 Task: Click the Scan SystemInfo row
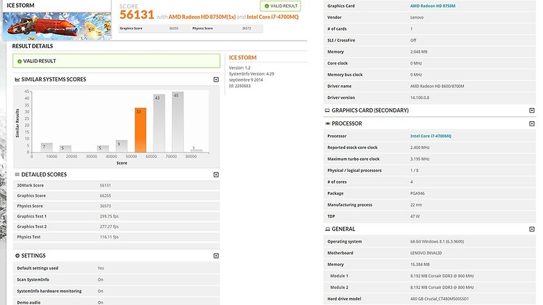click(117, 280)
